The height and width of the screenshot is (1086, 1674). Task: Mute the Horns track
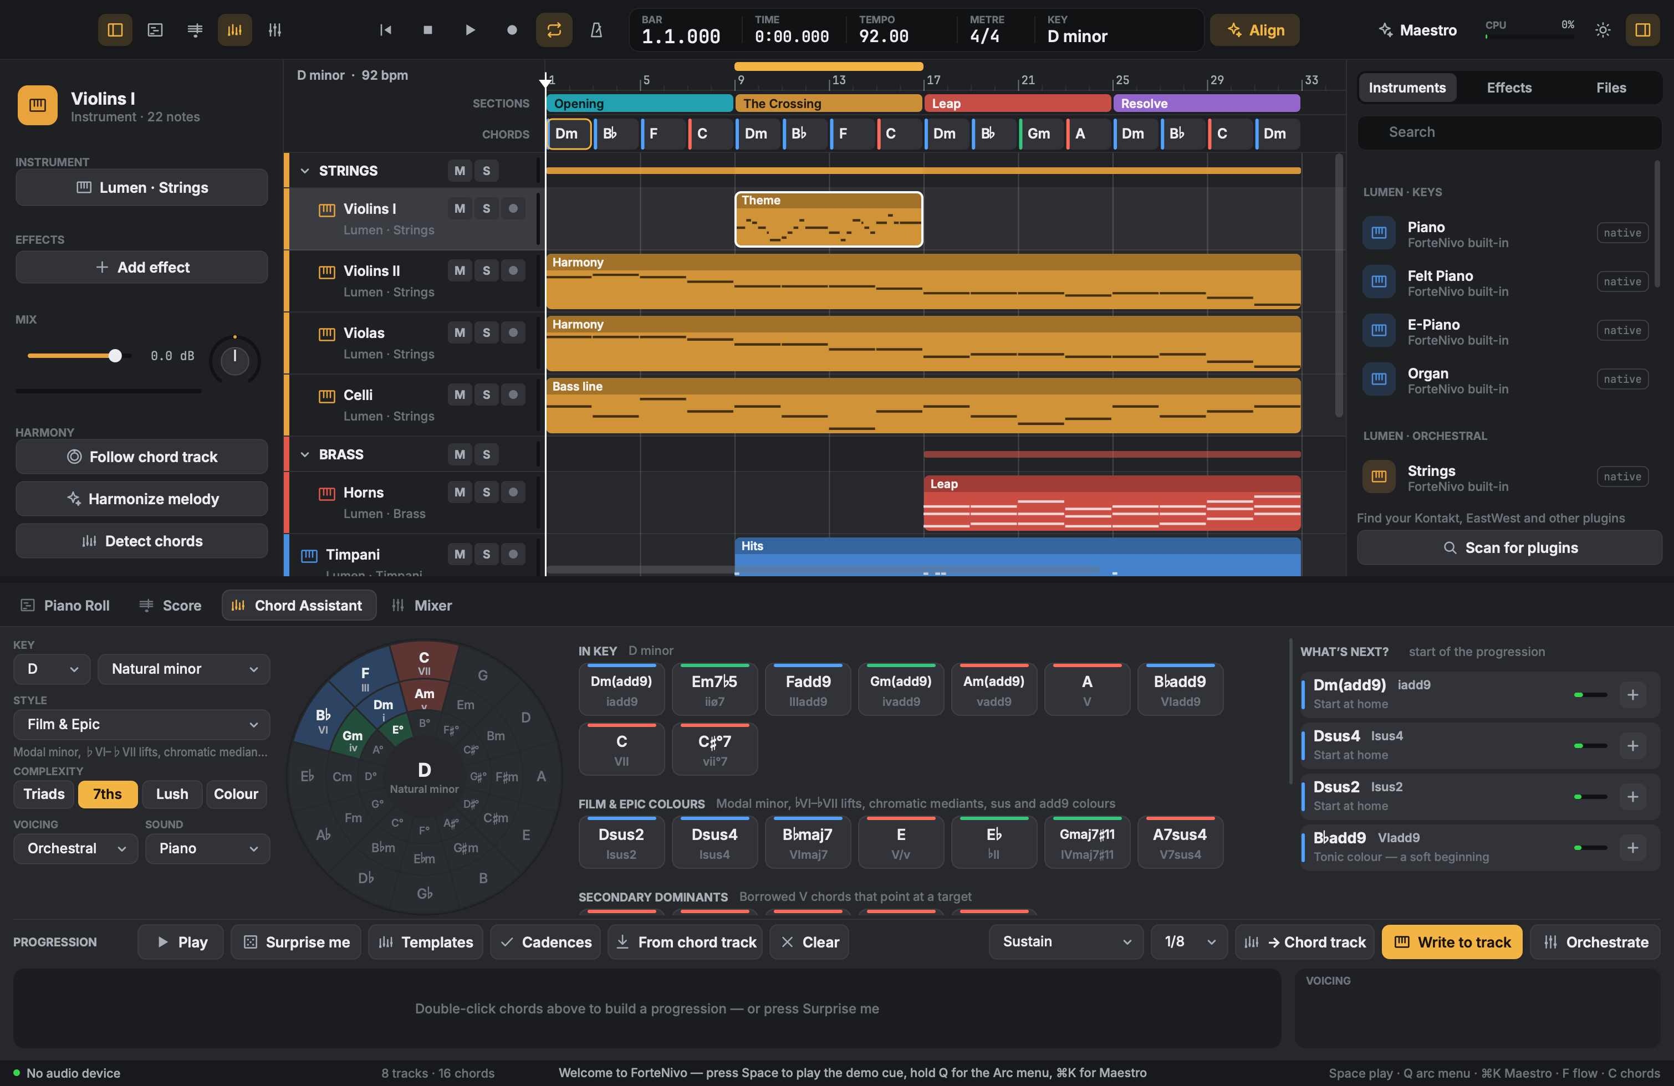coord(460,492)
